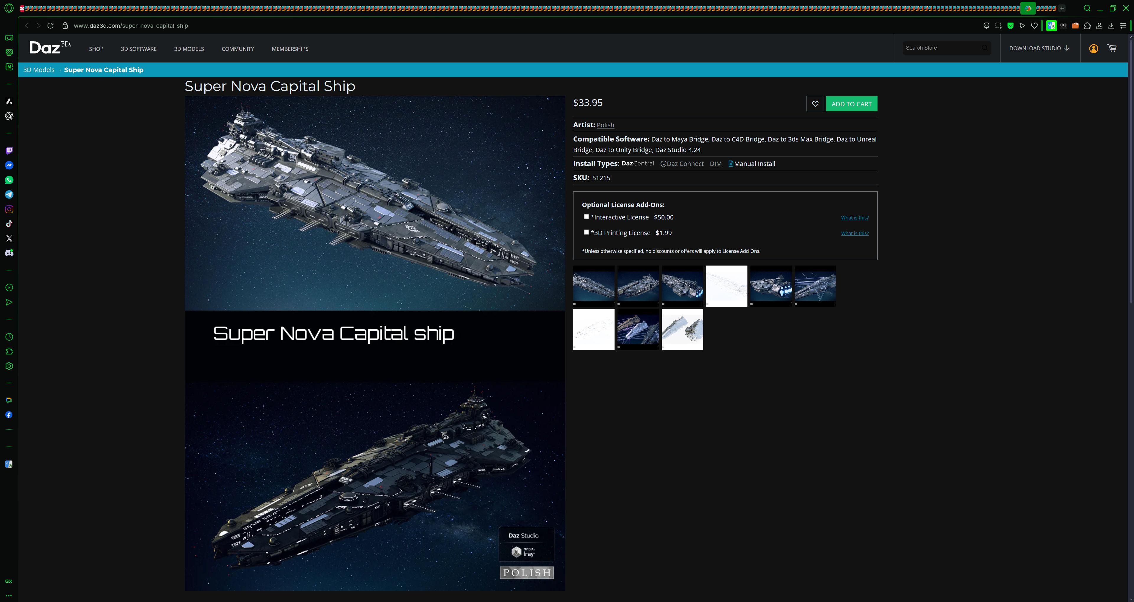
Task: Open the 3D SOFTWARE menu
Action: click(x=139, y=49)
